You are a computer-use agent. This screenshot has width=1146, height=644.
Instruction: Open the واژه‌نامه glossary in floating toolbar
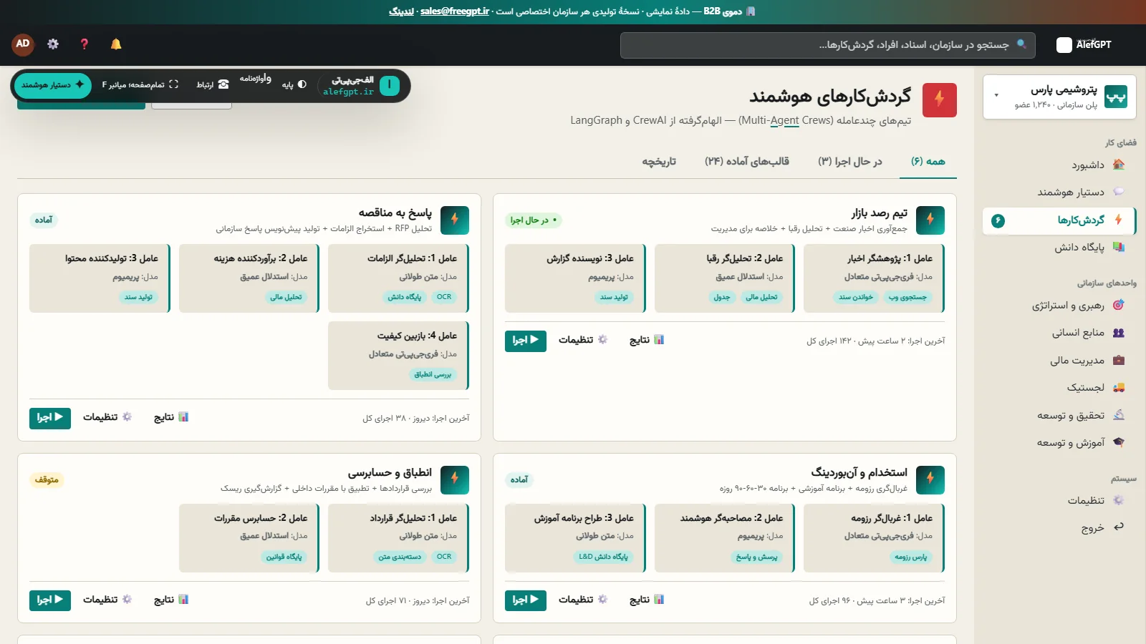[256, 79]
